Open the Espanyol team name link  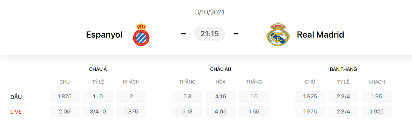(104, 34)
